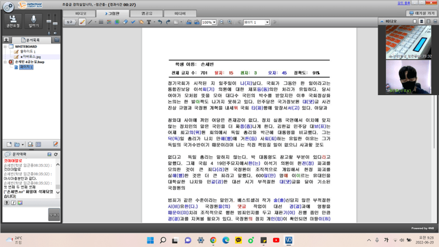Toggle the 말하기 microphone button
This screenshot has width=439, height=247.
pos(34,21)
